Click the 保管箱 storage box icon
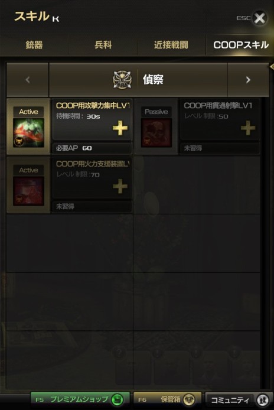This screenshot has width=274, height=410. pyautogui.click(x=189, y=399)
